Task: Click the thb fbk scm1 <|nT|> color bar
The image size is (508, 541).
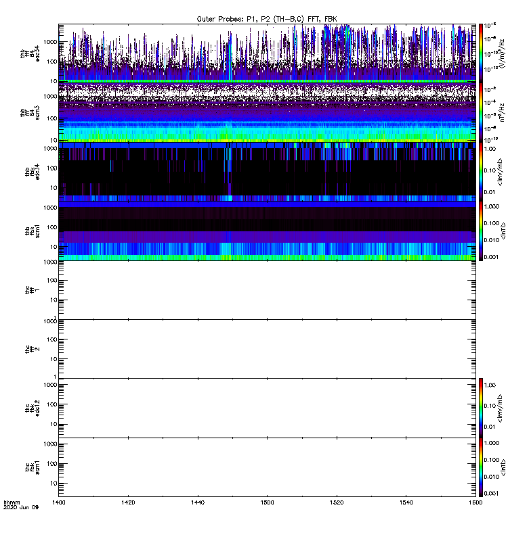Action: (481, 231)
